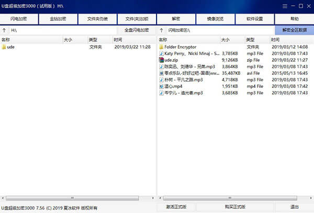
Task: Click the 2019/03/22 11:28 date of ude
Action: click(132, 47)
